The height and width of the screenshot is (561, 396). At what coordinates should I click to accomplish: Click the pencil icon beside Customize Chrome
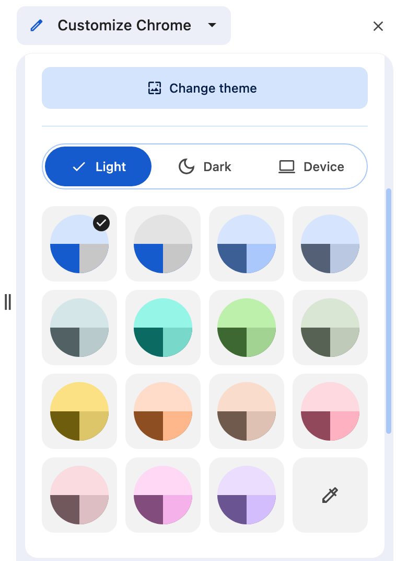click(37, 26)
